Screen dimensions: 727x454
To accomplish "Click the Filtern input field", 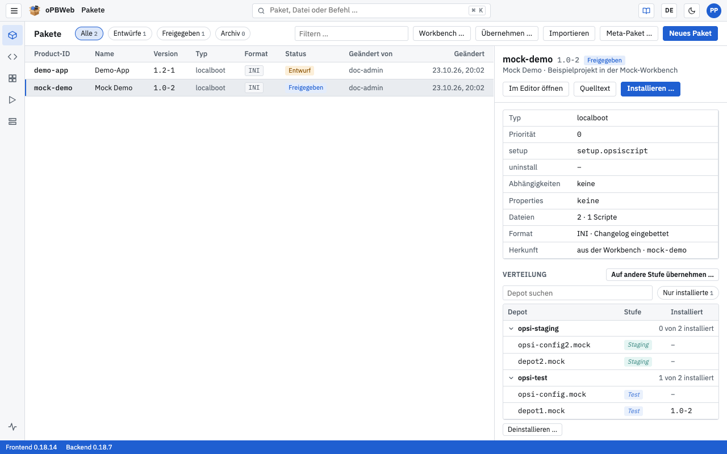I will click(x=352, y=33).
